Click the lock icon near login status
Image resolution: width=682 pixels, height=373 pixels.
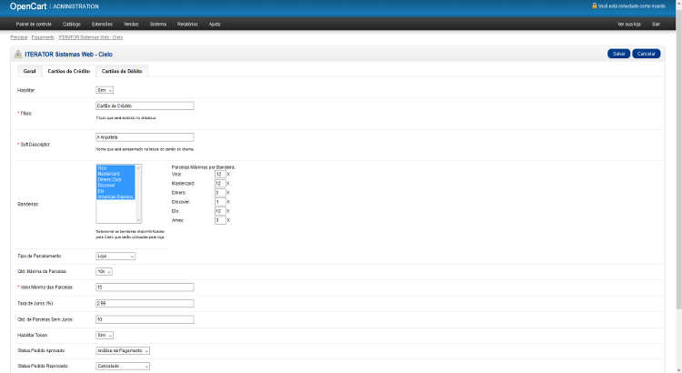[594, 5]
